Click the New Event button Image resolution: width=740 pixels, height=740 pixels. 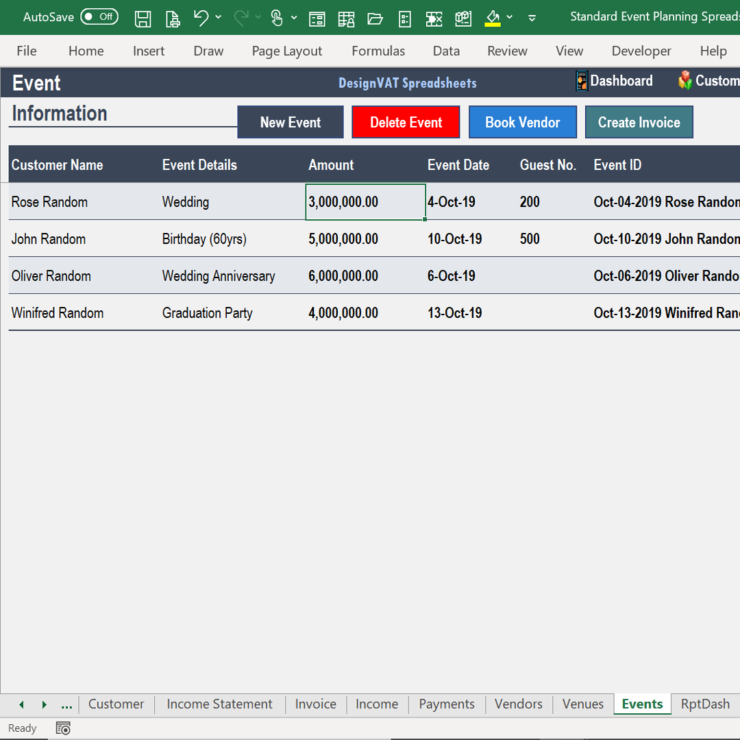click(290, 122)
